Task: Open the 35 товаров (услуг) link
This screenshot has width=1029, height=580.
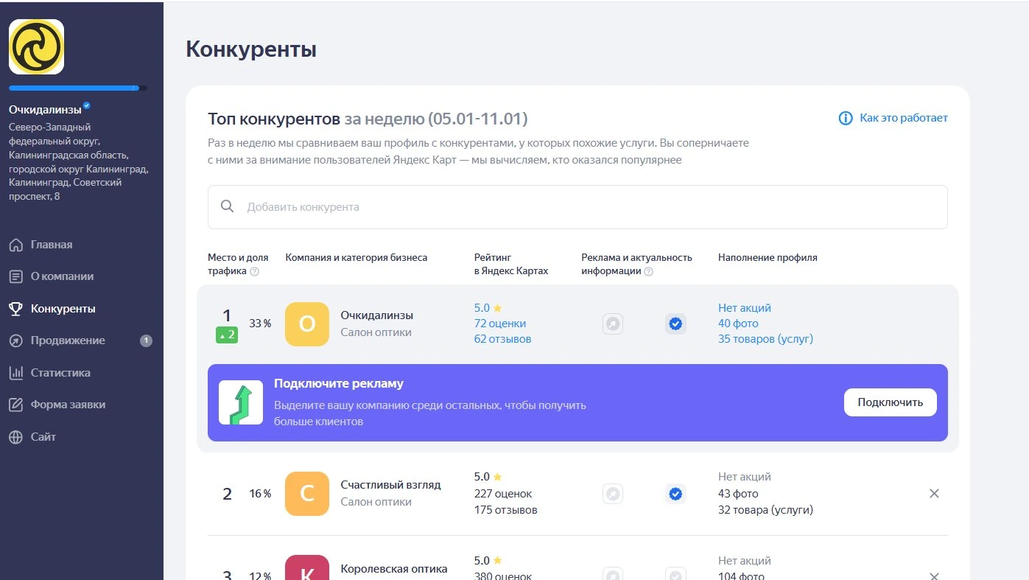Action: click(x=765, y=339)
